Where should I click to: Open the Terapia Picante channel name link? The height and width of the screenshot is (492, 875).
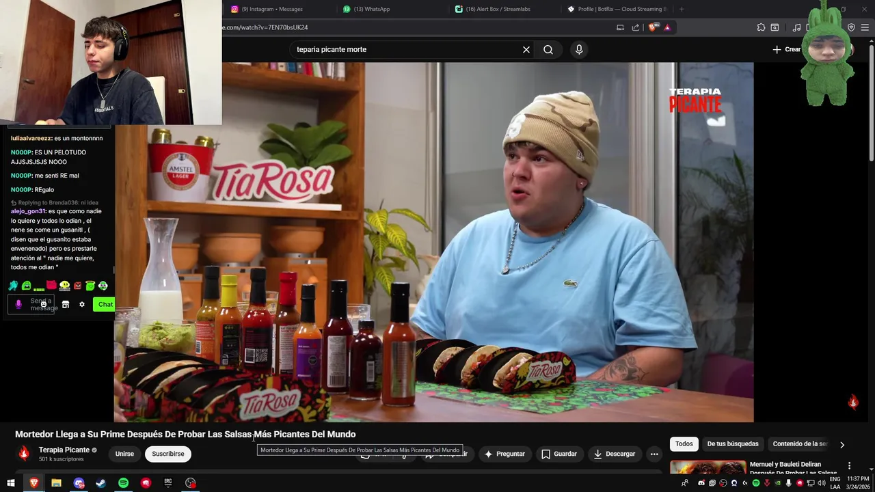point(64,450)
